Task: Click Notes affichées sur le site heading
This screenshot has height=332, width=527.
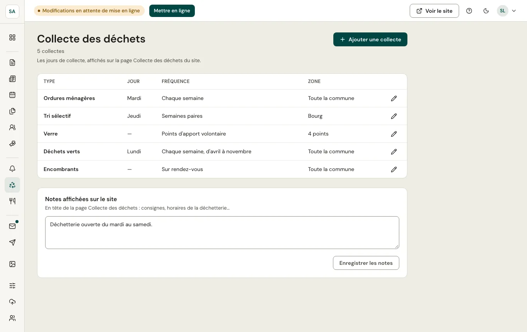Action: click(x=81, y=199)
